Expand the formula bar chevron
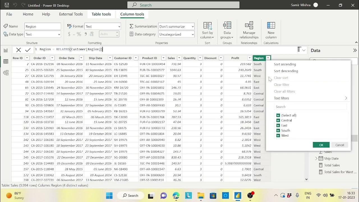 (304, 50)
